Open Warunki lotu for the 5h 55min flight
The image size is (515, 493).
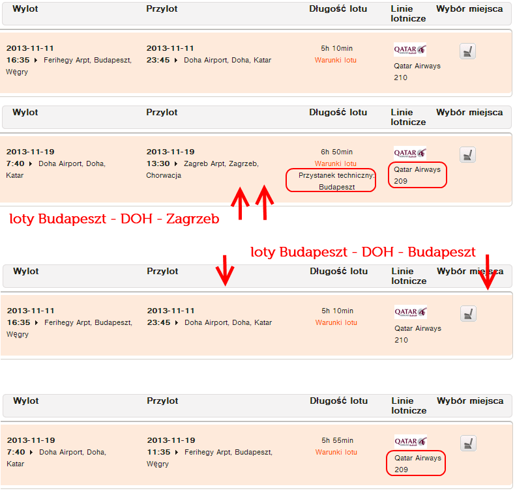click(x=336, y=452)
